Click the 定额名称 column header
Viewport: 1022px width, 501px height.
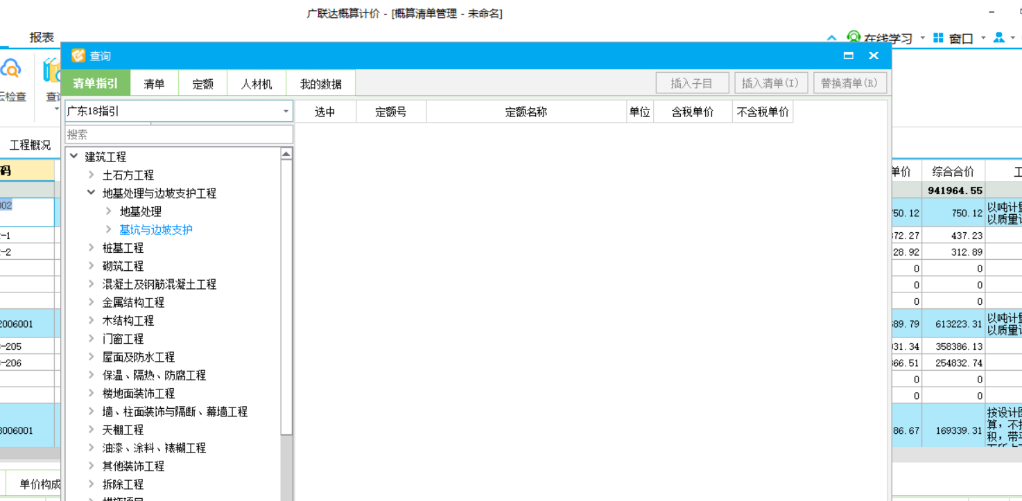click(526, 112)
